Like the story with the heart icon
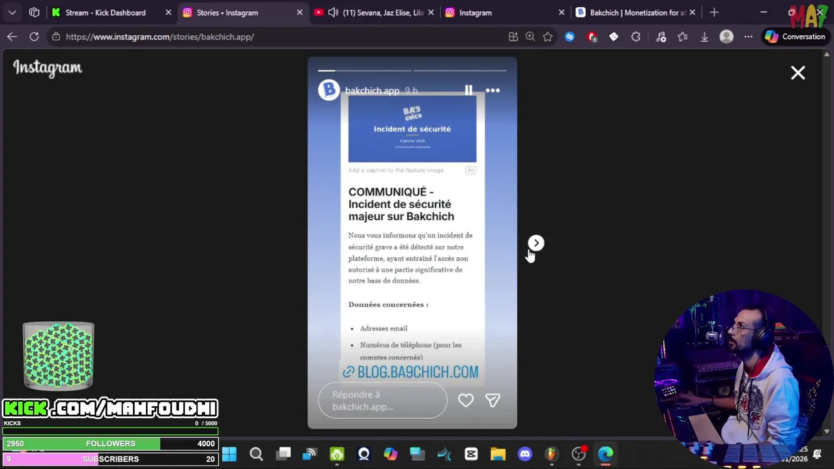Viewport: 834px width, 469px height. coord(465,401)
